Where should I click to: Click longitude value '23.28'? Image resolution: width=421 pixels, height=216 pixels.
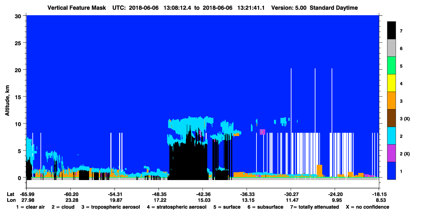[x=72, y=200]
